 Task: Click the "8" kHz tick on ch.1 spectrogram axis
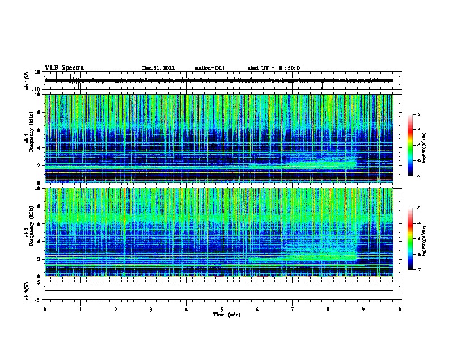point(39,112)
